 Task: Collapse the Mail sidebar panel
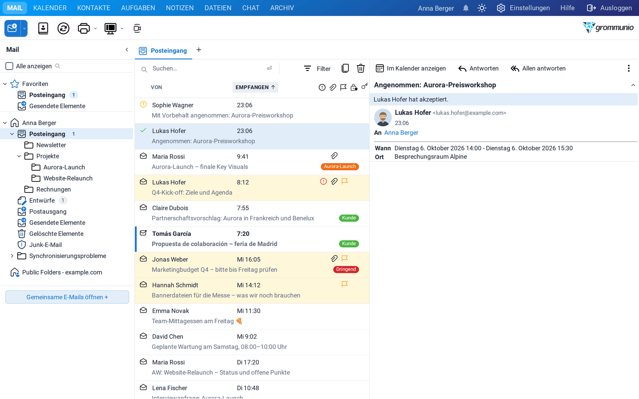pyautogui.click(x=127, y=50)
